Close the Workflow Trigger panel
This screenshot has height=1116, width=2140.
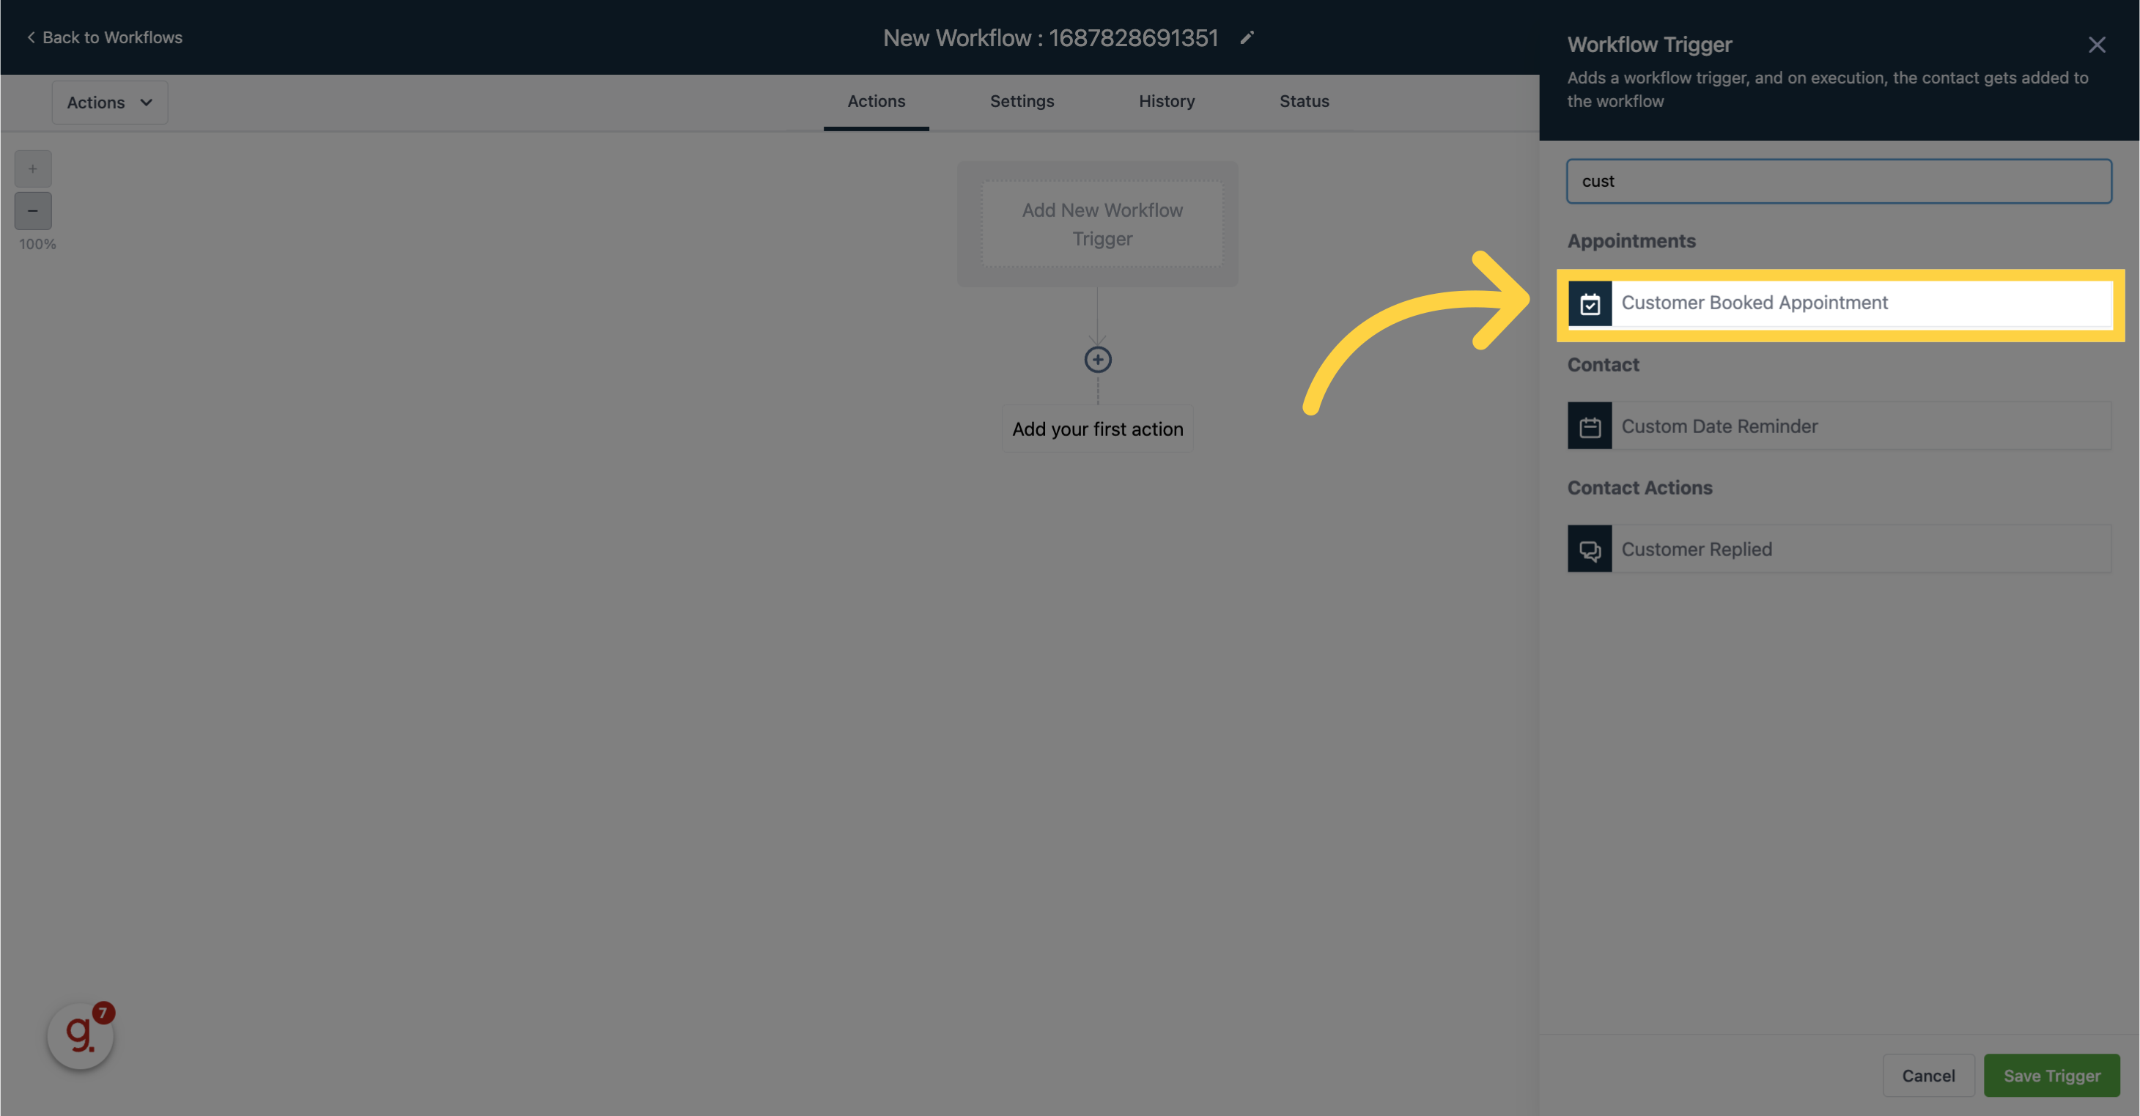pos(2097,45)
